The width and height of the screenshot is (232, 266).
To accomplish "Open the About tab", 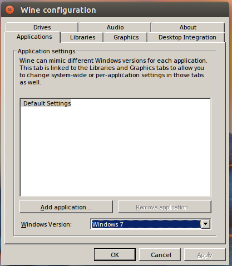I will pos(188,27).
